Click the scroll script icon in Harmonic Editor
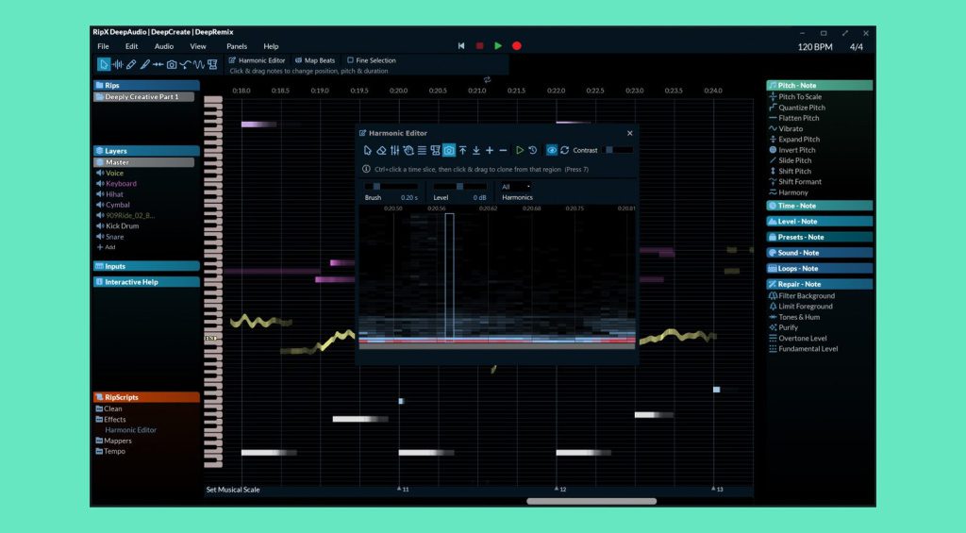This screenshot has height=533, width=966. point(436,150)
